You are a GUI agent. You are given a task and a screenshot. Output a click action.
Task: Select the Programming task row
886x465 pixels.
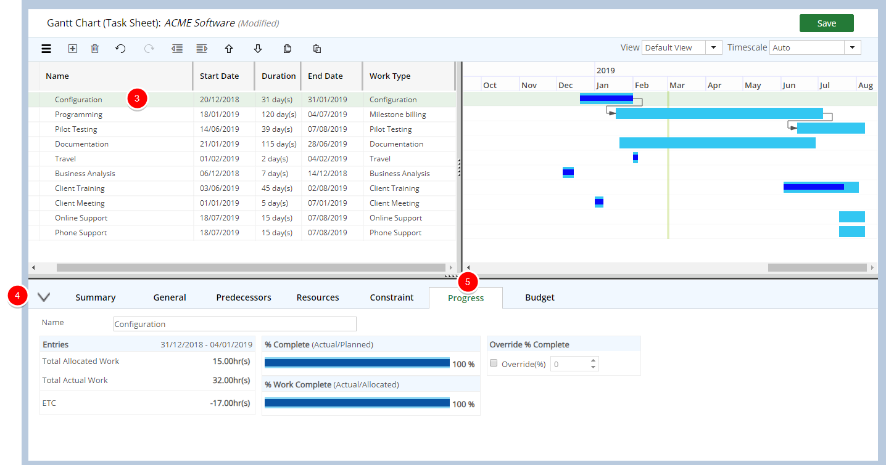(78, 115)
